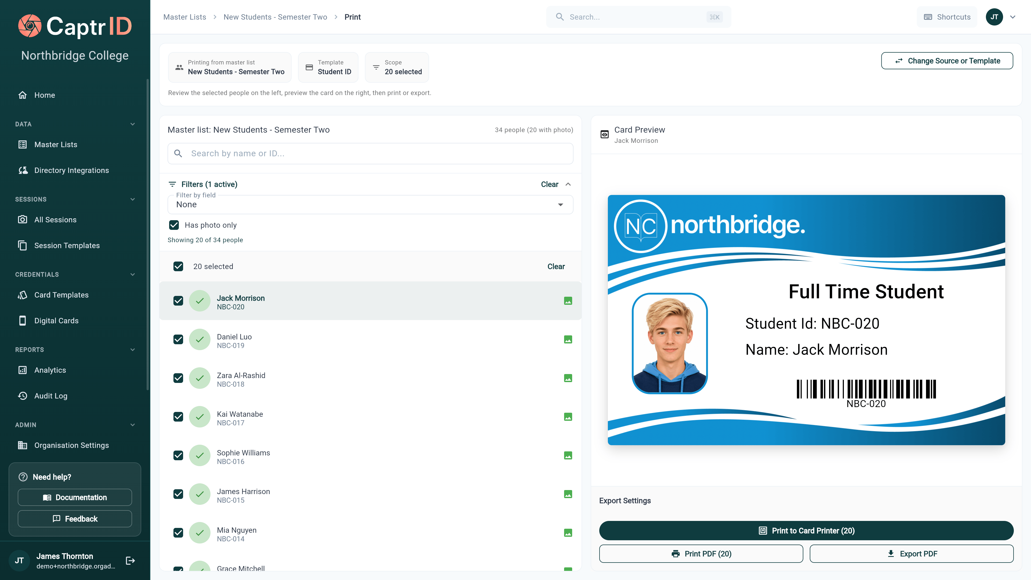Click the master list people icon

pyautogui.click(x=179, y=67)
